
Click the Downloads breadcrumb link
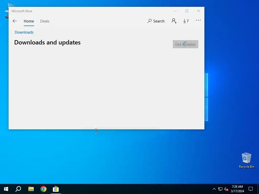24,32
